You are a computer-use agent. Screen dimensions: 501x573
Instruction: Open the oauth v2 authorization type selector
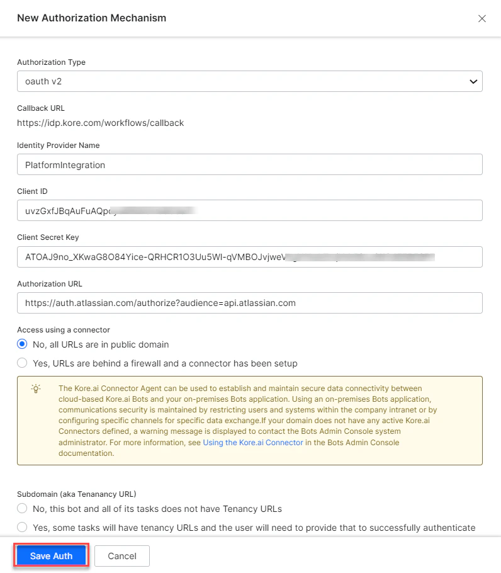pos(250,81)
